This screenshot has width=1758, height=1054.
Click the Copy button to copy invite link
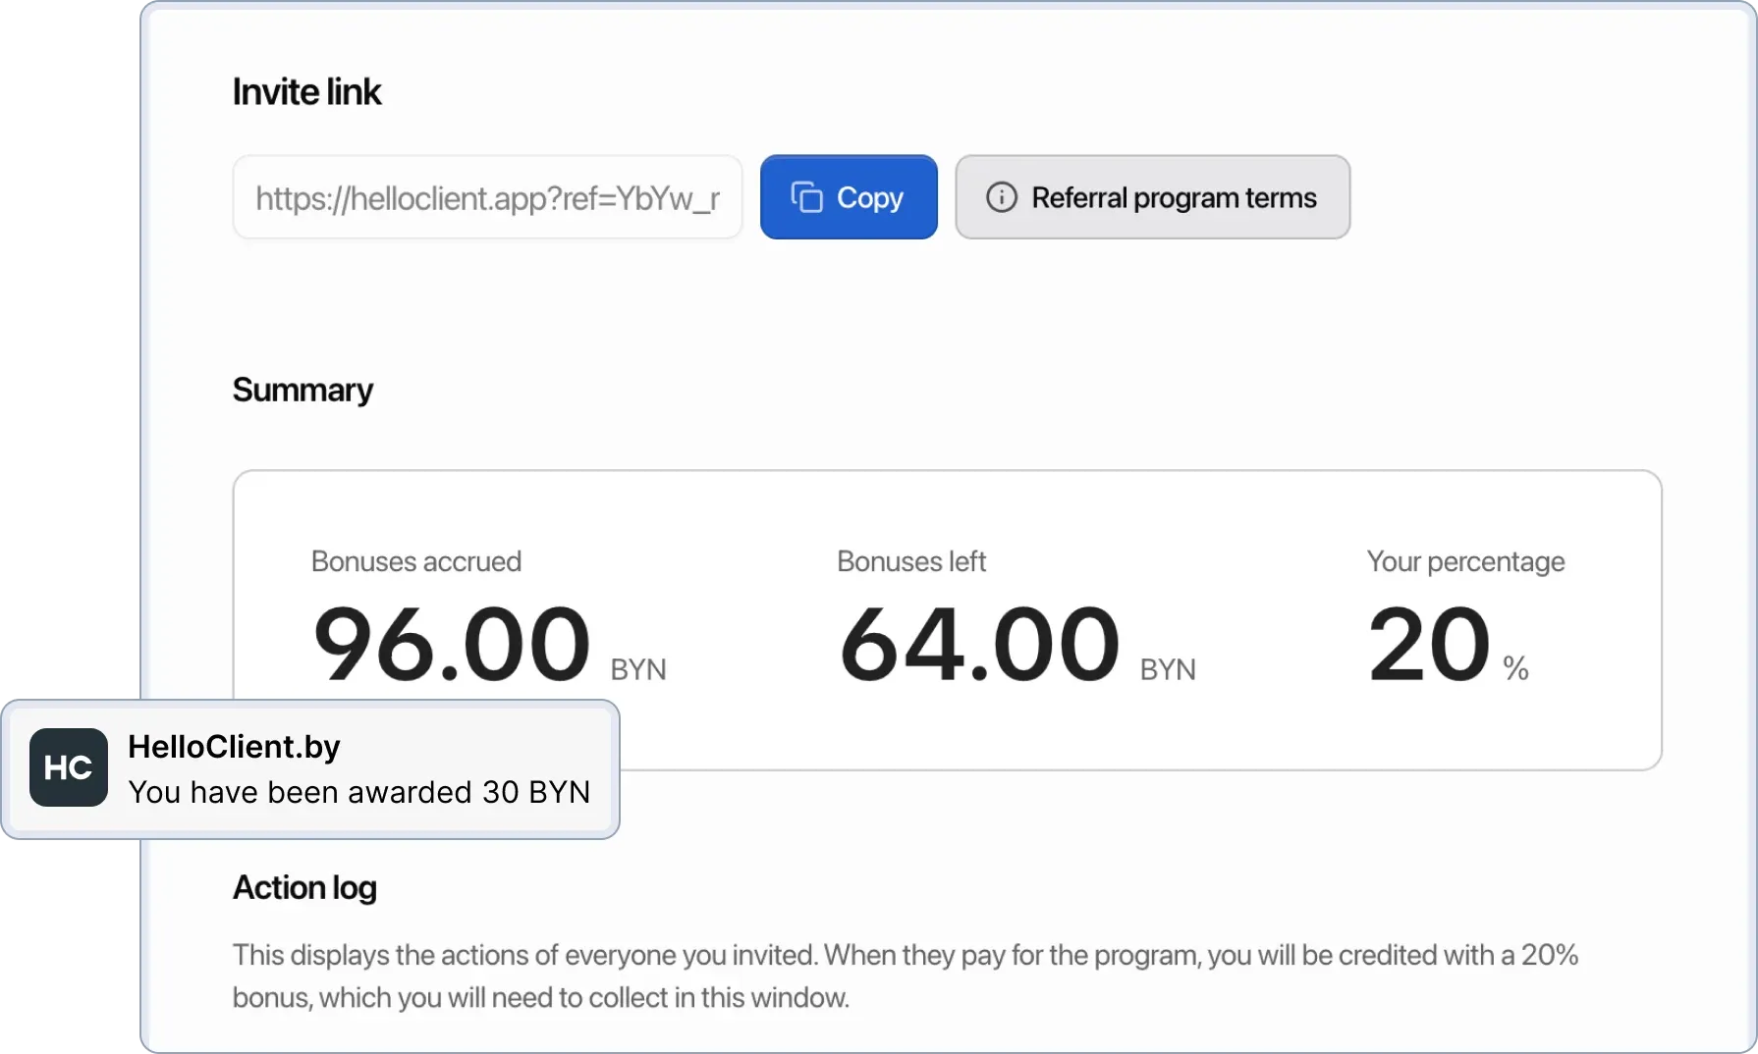click(849, 196)
